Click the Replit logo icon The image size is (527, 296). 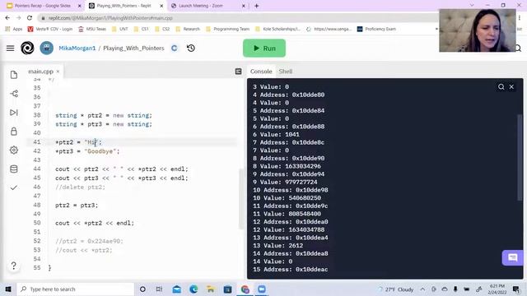click(27, 48)
